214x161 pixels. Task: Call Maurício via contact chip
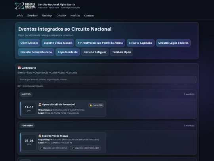(86, 148)
